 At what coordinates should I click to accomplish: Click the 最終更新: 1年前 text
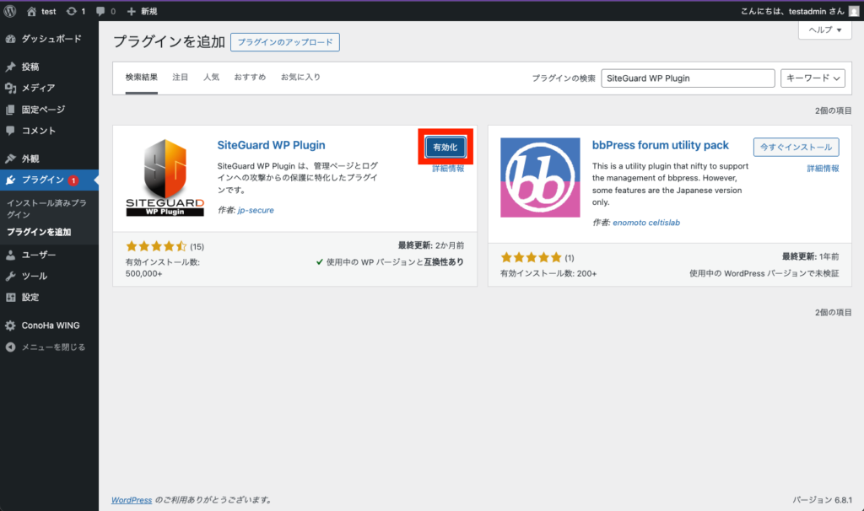811,256
